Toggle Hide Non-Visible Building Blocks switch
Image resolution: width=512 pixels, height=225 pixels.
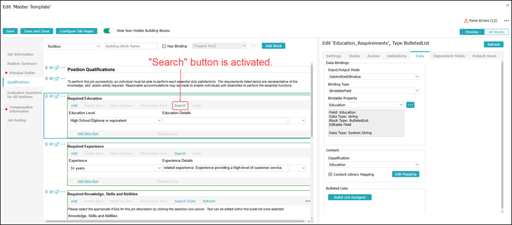(x=109, y=31)
